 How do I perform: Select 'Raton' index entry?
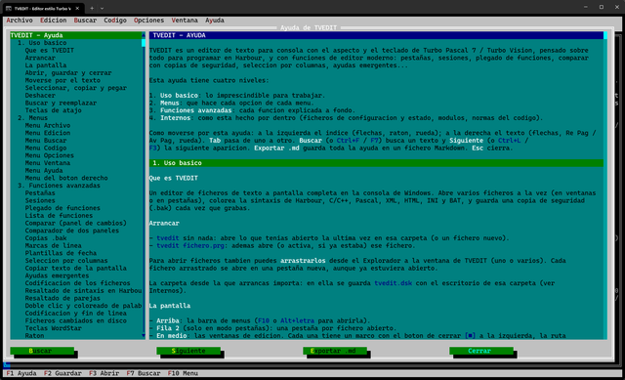tap(34, 336)
